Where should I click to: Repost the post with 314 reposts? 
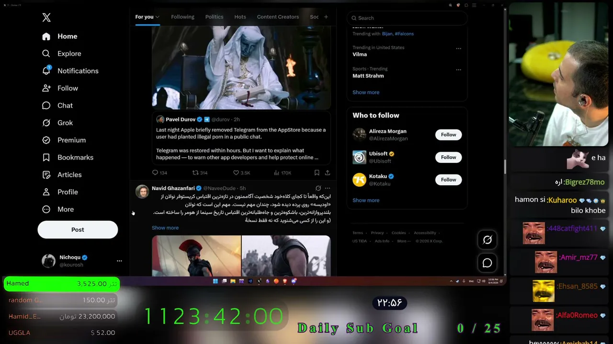click(x=200, y=172)
